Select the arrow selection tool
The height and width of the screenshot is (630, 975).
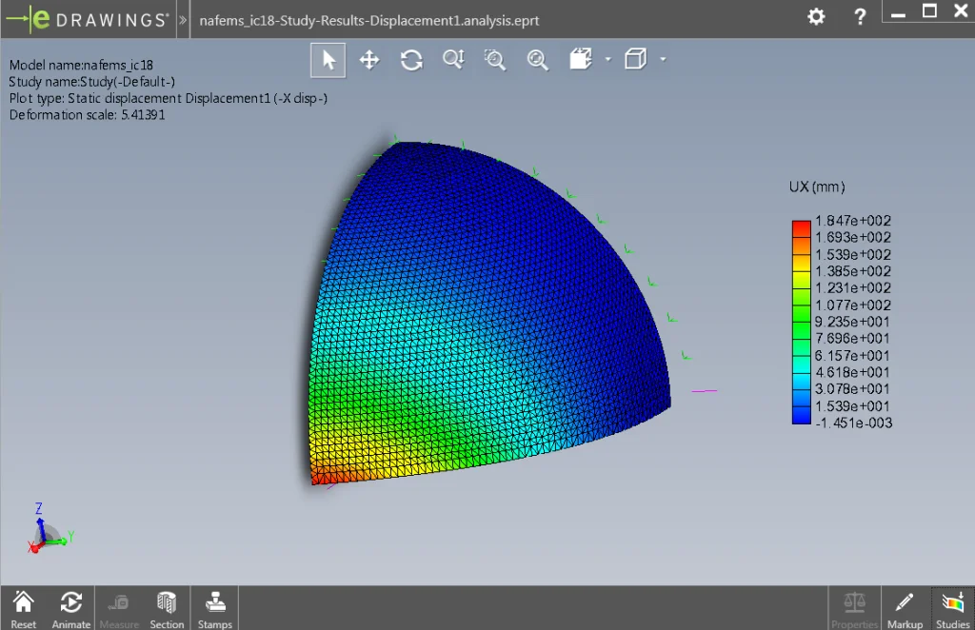[328, 59]
